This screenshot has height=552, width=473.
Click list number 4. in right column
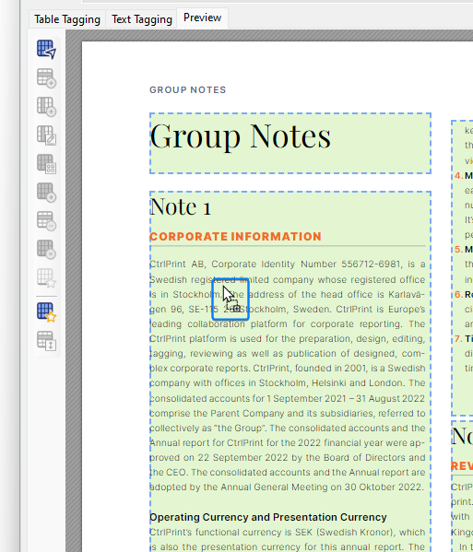(459, 175)
